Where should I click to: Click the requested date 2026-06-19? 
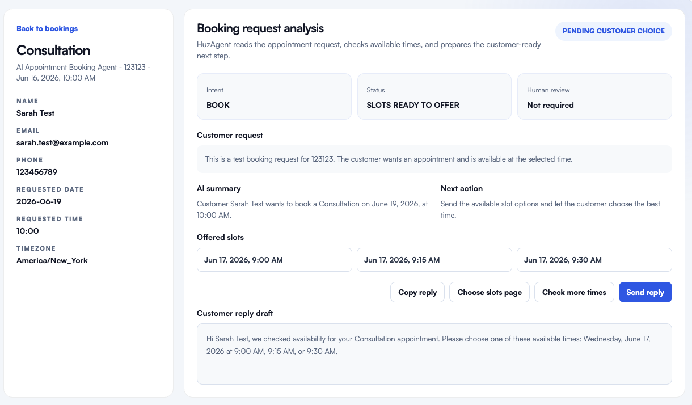39,201
